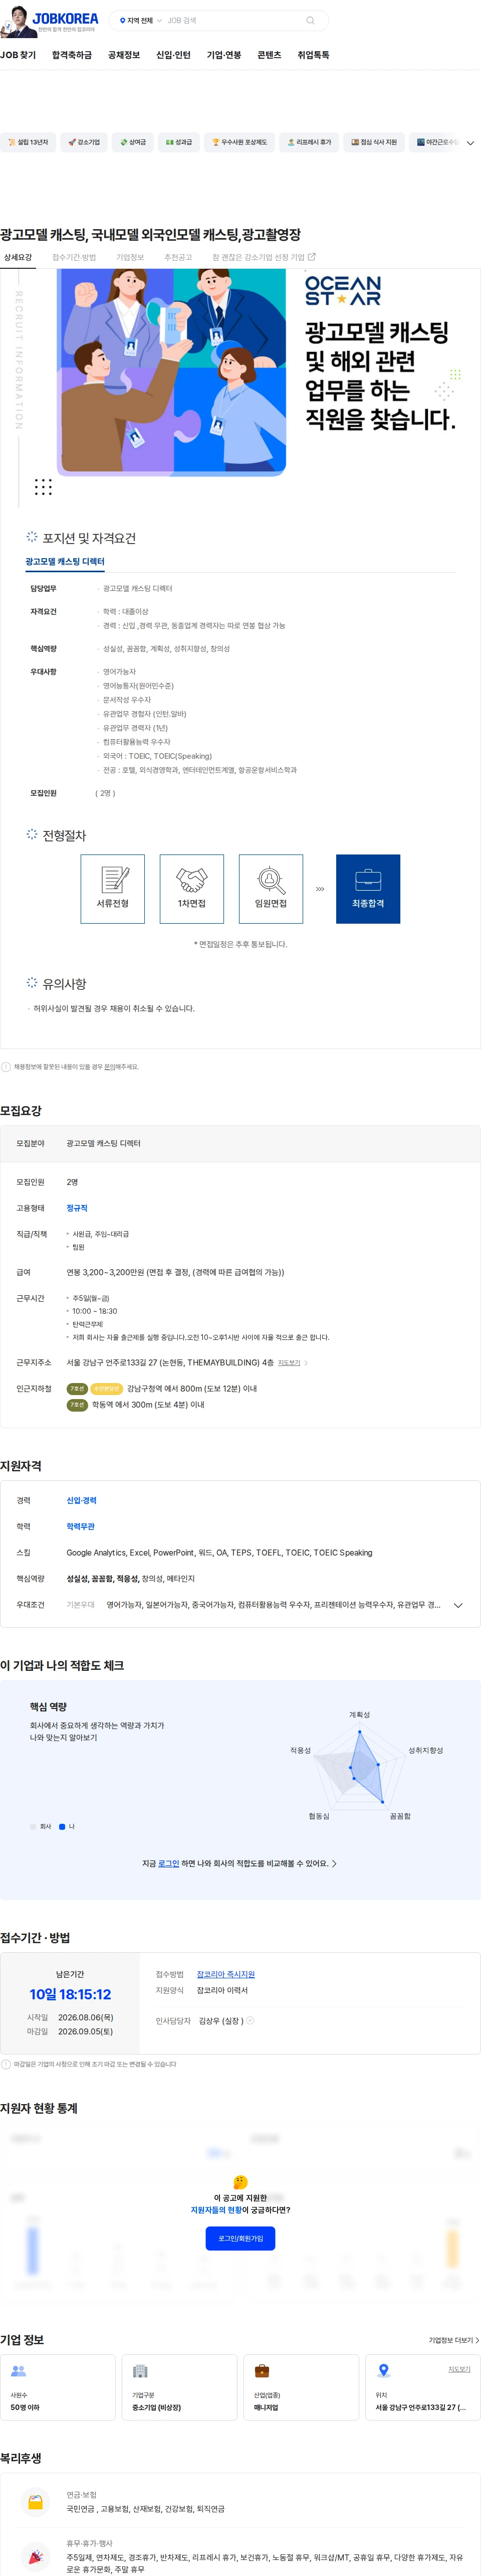The image size is (481, 2576).
Task: Click the first 7호선 subway badge
Action: pyautogui.click(x=77, y=1389)
